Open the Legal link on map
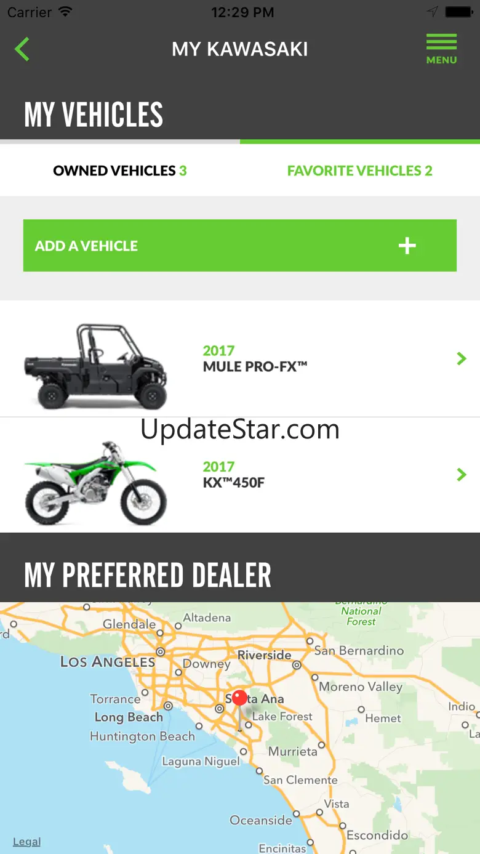 click(x=27, y=842)
